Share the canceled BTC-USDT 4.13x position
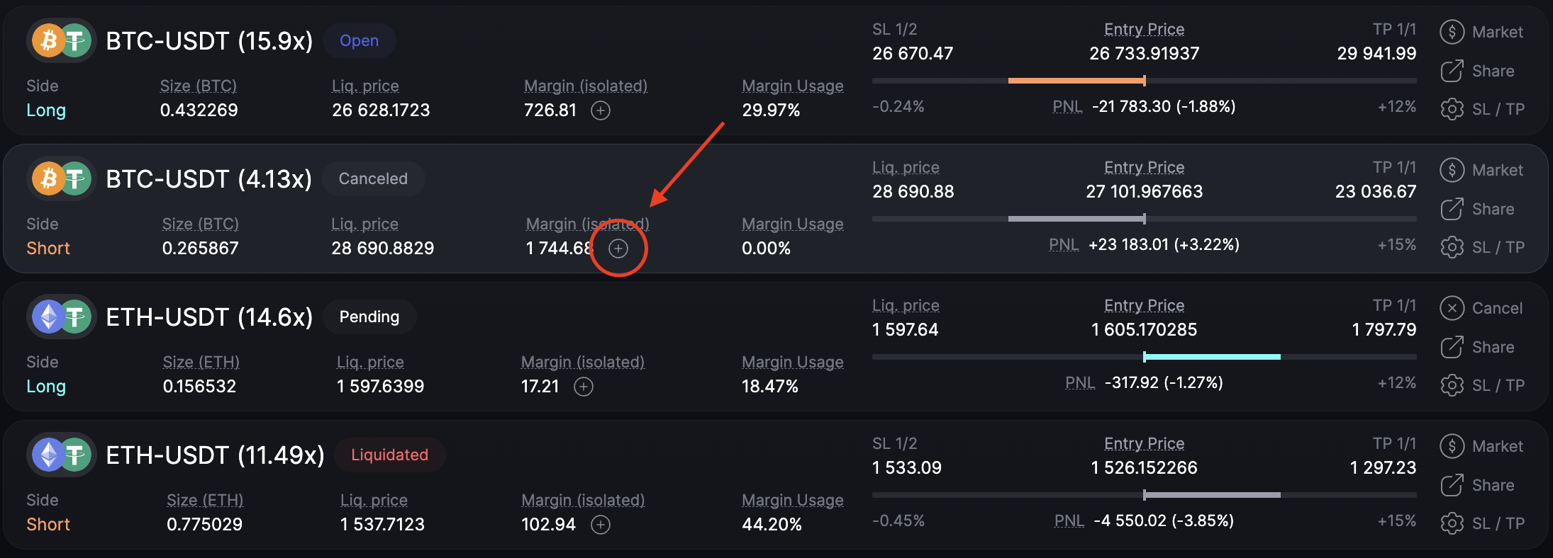Image resolution: width=1553 pixels, height=558 pixels. click(1478, 209)
